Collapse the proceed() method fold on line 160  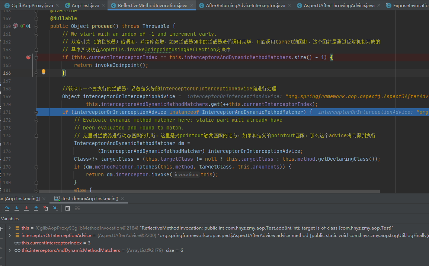(x=36, y=26)
